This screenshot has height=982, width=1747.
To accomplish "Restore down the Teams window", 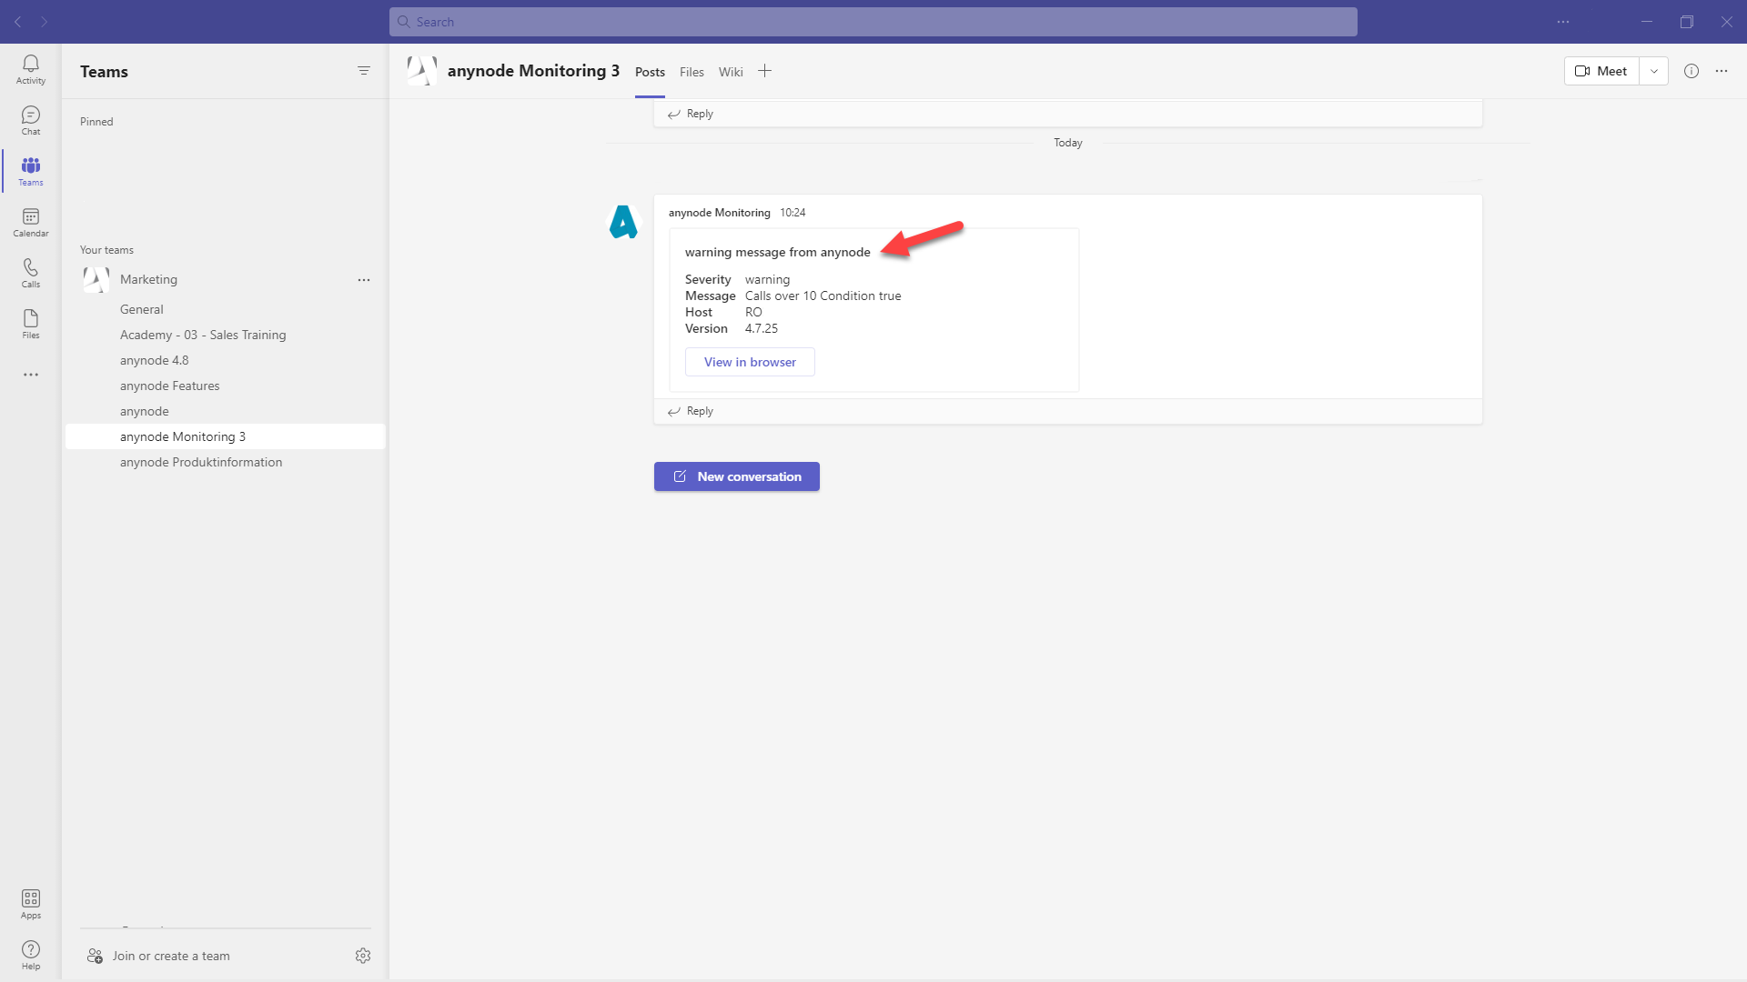I will tap(1687, 22).
